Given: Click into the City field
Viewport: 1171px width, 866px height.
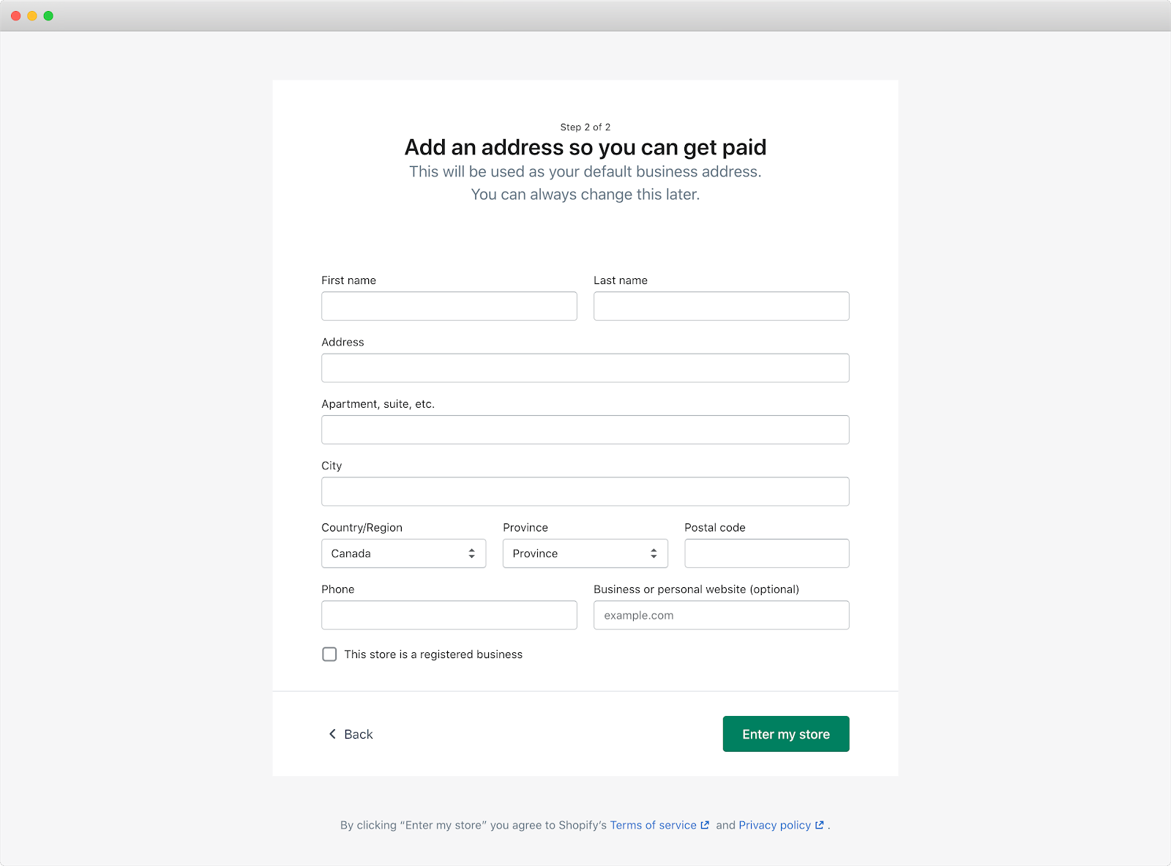Looking at the screenshot, I should click(585, 491).
